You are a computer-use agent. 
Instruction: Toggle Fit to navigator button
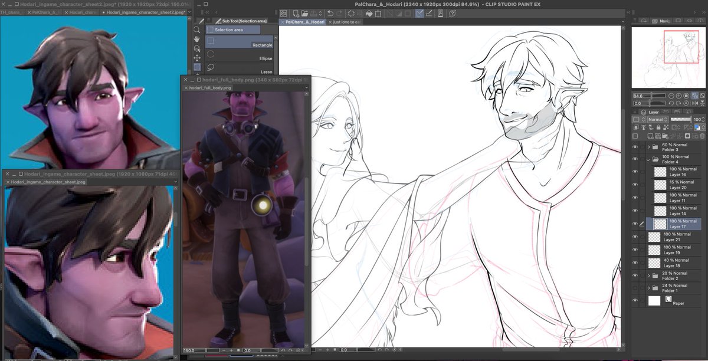pos(694,96)
